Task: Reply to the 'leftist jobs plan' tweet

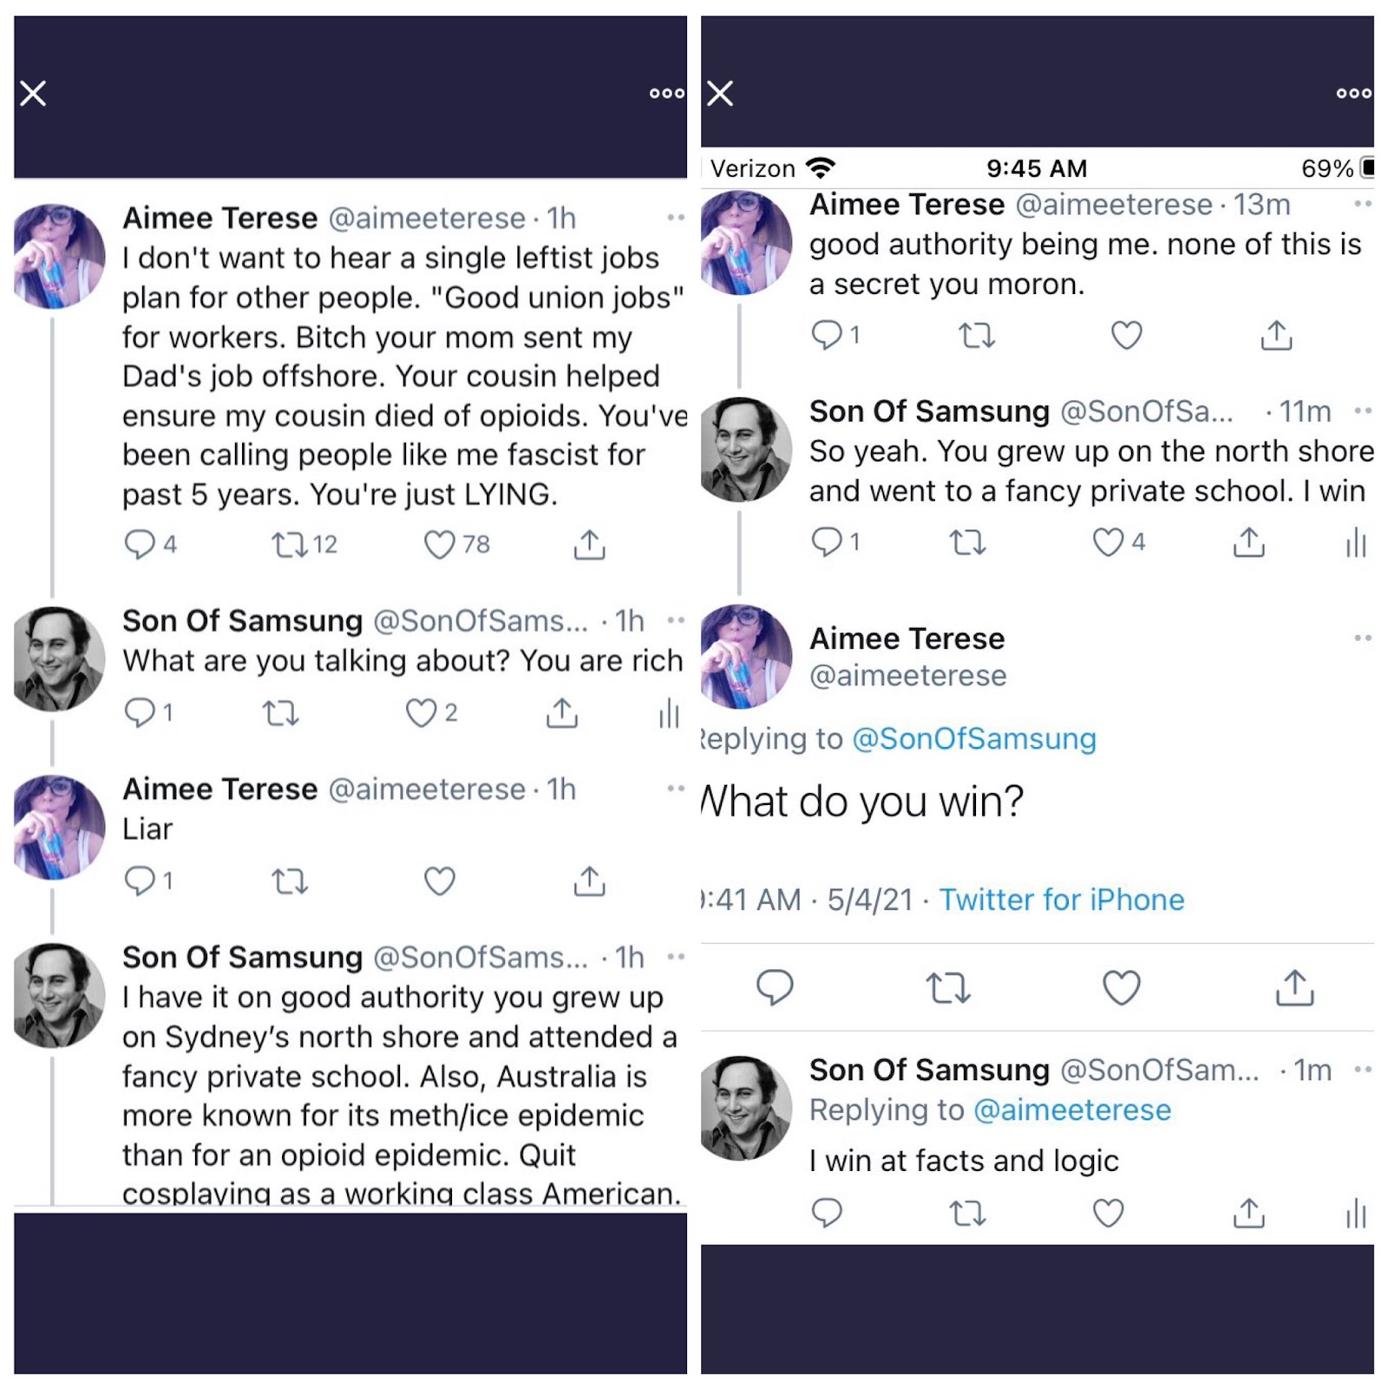Action: 140,545
